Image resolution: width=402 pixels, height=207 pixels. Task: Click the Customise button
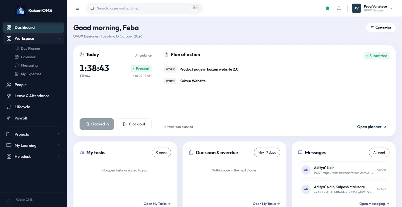click(x=381, y=28)
